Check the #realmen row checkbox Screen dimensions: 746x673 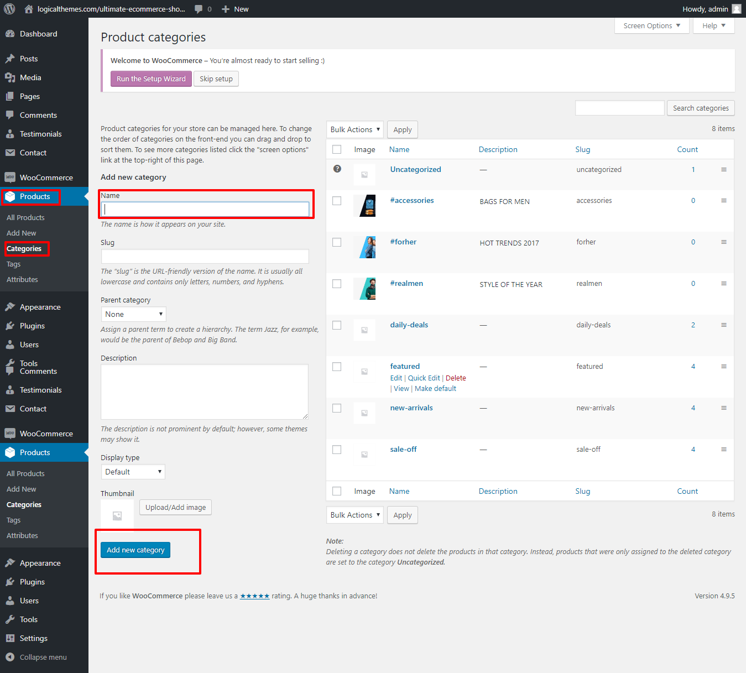[337, 284]
